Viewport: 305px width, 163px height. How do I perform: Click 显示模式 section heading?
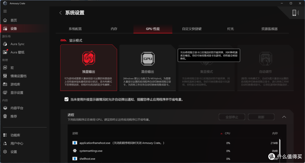coord(76,40)
